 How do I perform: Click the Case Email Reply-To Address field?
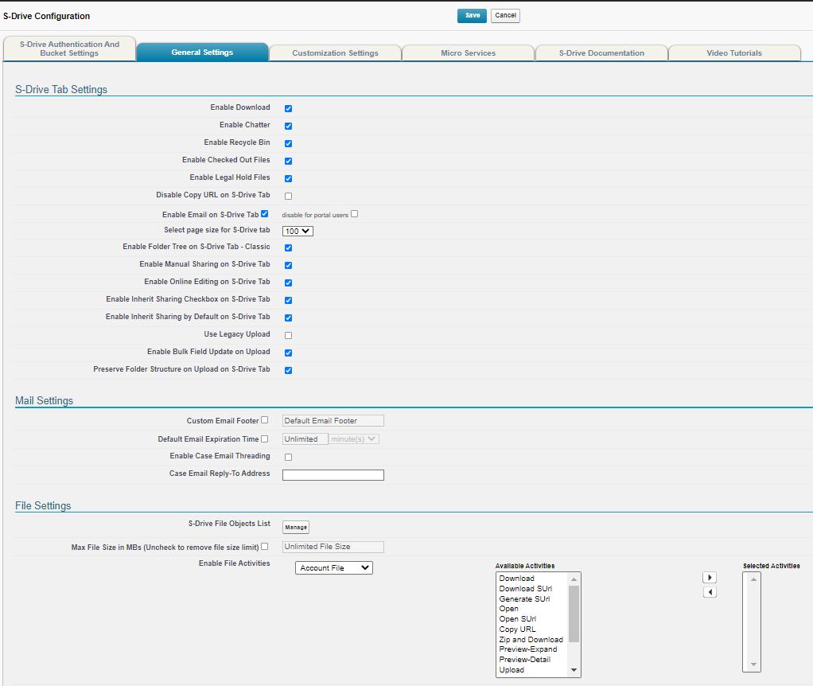click(333, 475)
